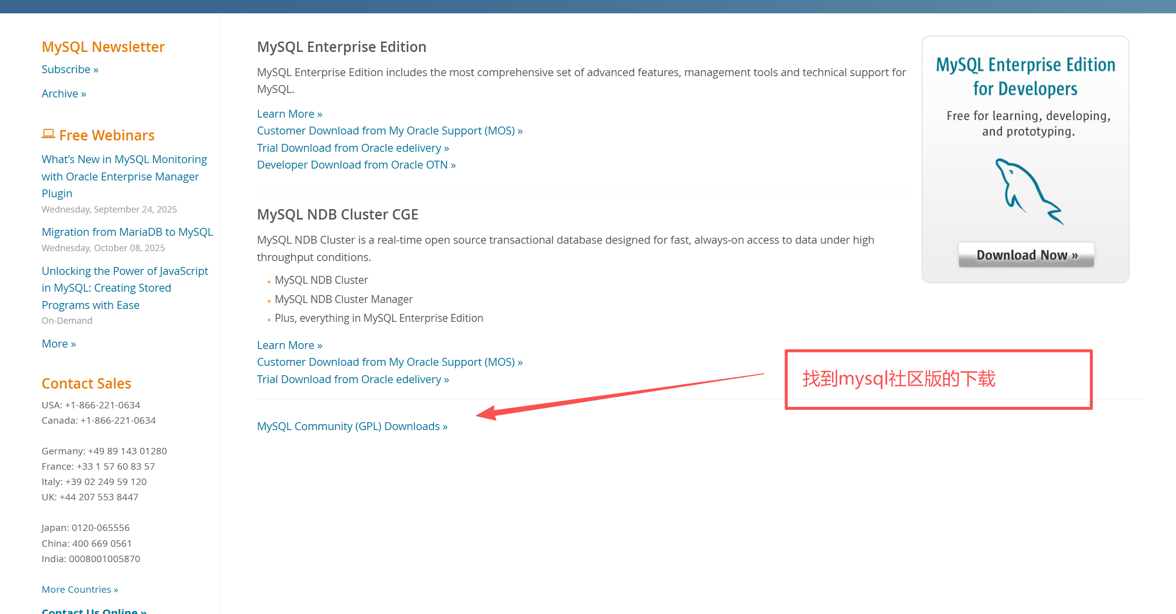Click More Countries link
The image size is (1176, 614).
pos(80,589)
